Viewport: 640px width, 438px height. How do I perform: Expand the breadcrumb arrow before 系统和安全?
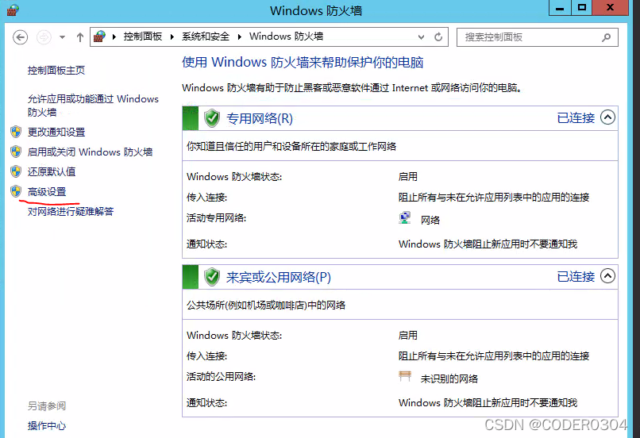click(172, 37)
